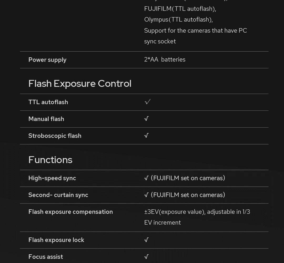
Task: Click the TTL autoflash checkmark
Action: pyautogui.click(x=147, y=102)
